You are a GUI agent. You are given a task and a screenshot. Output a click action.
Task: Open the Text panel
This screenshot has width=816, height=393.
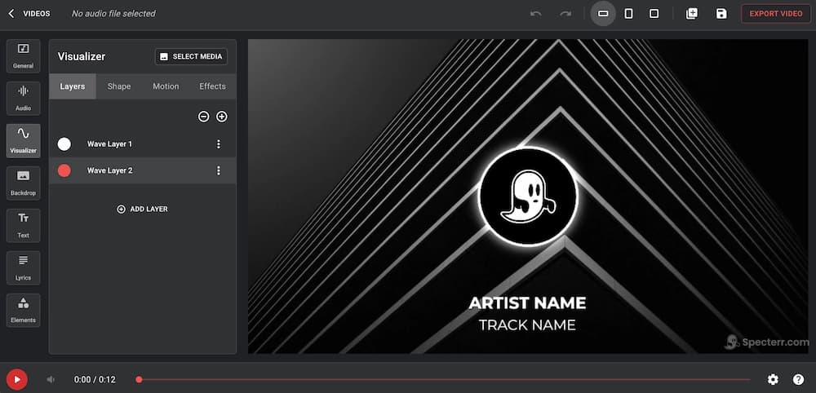pos(24,226)
